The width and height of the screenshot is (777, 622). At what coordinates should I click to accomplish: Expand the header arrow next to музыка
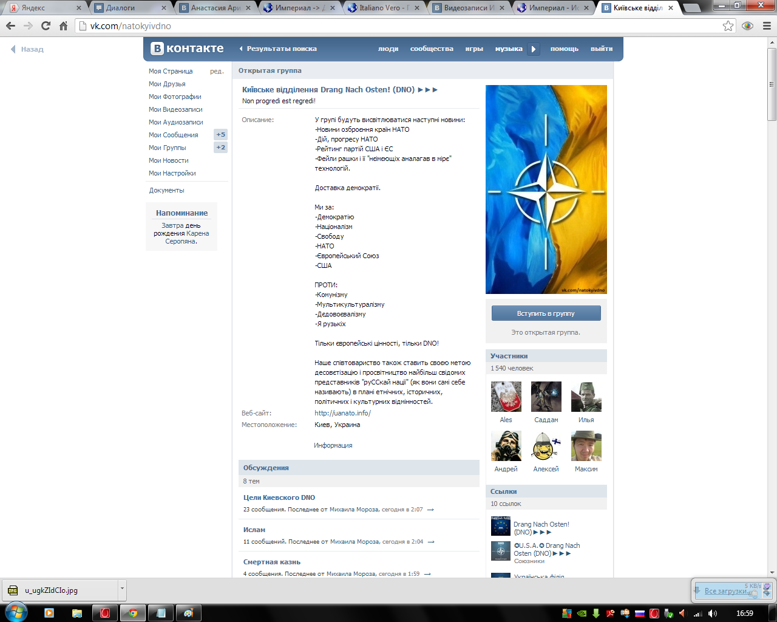click(x=534, y=49)
